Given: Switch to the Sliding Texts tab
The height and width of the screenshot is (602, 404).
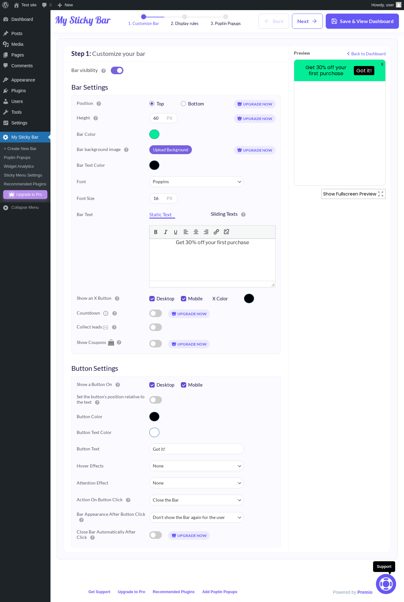Looking at the screenshot, I should tap(224, 214).
